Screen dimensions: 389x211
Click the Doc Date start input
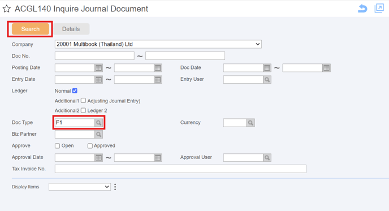tap(243, 68)
